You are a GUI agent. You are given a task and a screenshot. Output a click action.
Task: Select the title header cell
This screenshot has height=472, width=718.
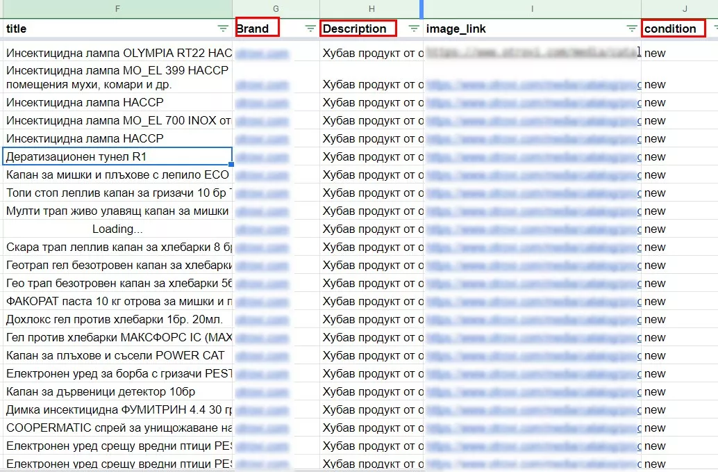click(117, 29)
